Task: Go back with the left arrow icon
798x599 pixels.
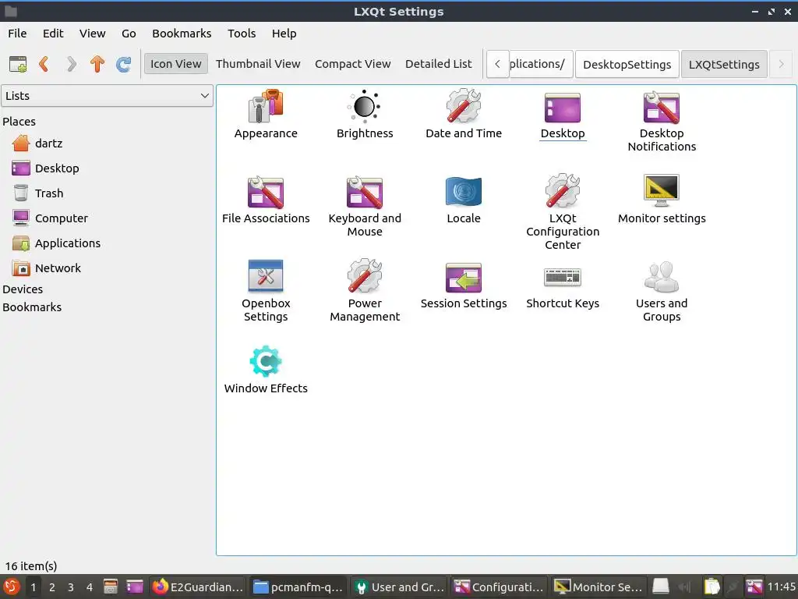Action: pyautogui.click(x=44, y=64)
